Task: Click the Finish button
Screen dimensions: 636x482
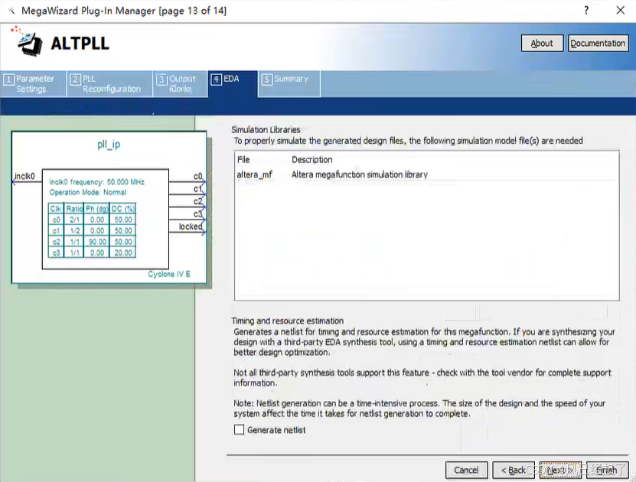Action: click(608, 470)
